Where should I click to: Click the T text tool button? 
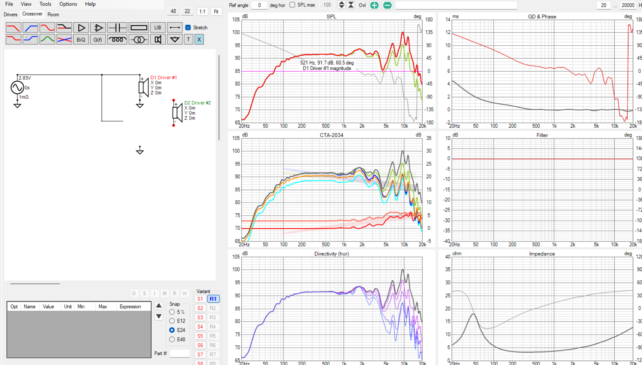(189, 40)
